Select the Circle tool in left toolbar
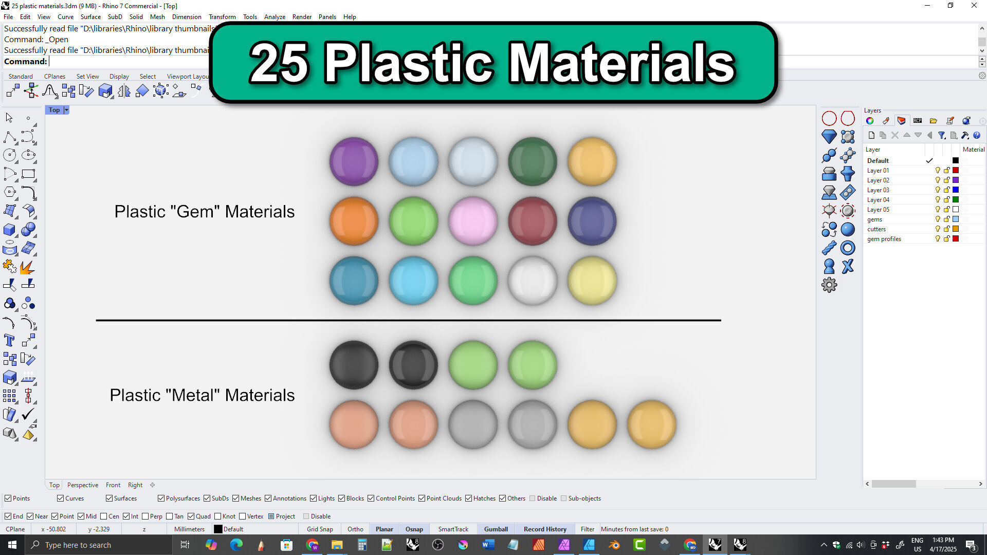This screenshot has width=987, height=555. click(9, 155)
